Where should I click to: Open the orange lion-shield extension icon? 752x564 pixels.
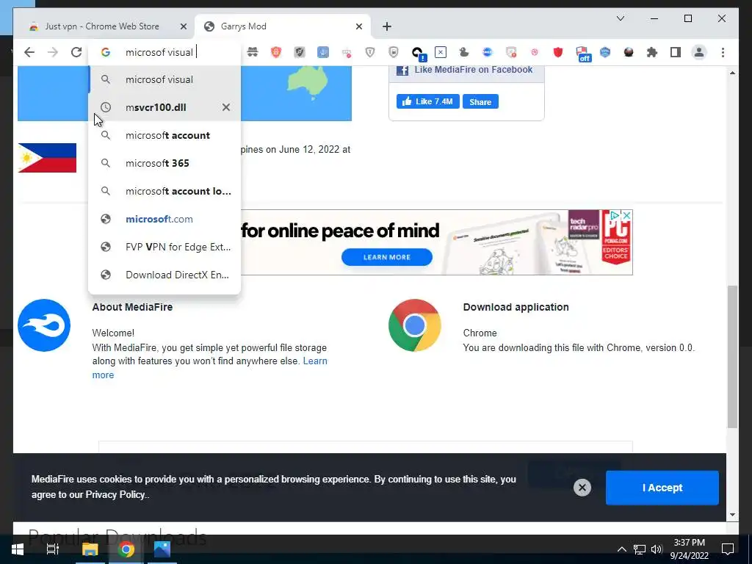276,52
